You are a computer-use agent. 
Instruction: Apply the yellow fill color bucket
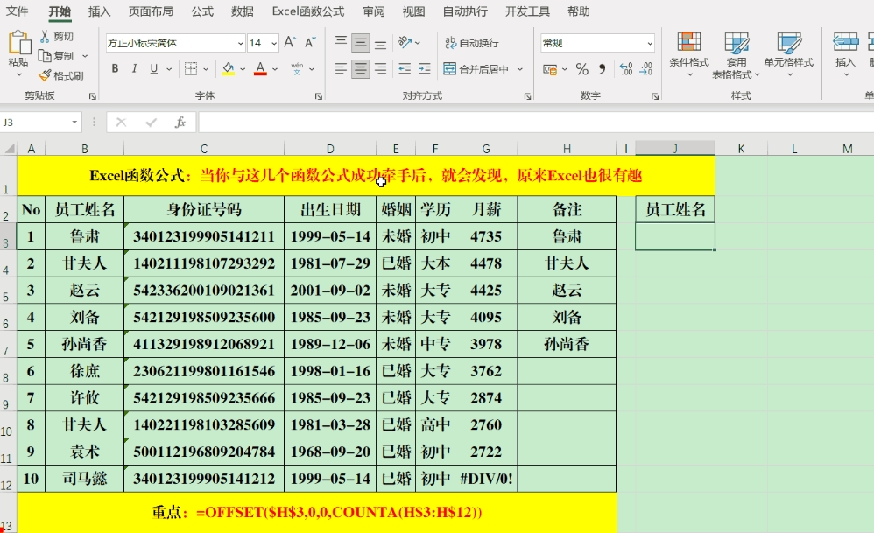[229, 69]
